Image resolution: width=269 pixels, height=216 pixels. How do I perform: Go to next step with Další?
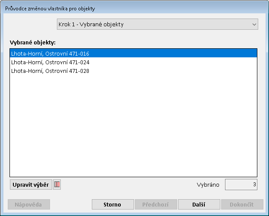[199, 204]
